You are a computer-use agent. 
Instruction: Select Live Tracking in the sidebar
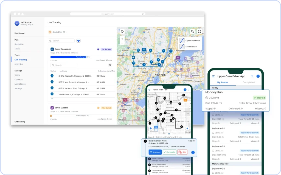(x=21, y=60)
